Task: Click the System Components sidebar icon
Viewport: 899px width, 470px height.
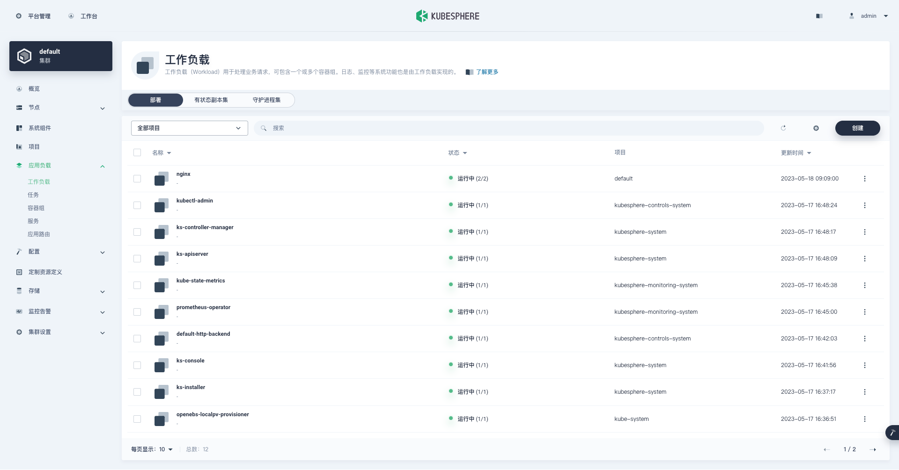Action: (x=19, y=128)
